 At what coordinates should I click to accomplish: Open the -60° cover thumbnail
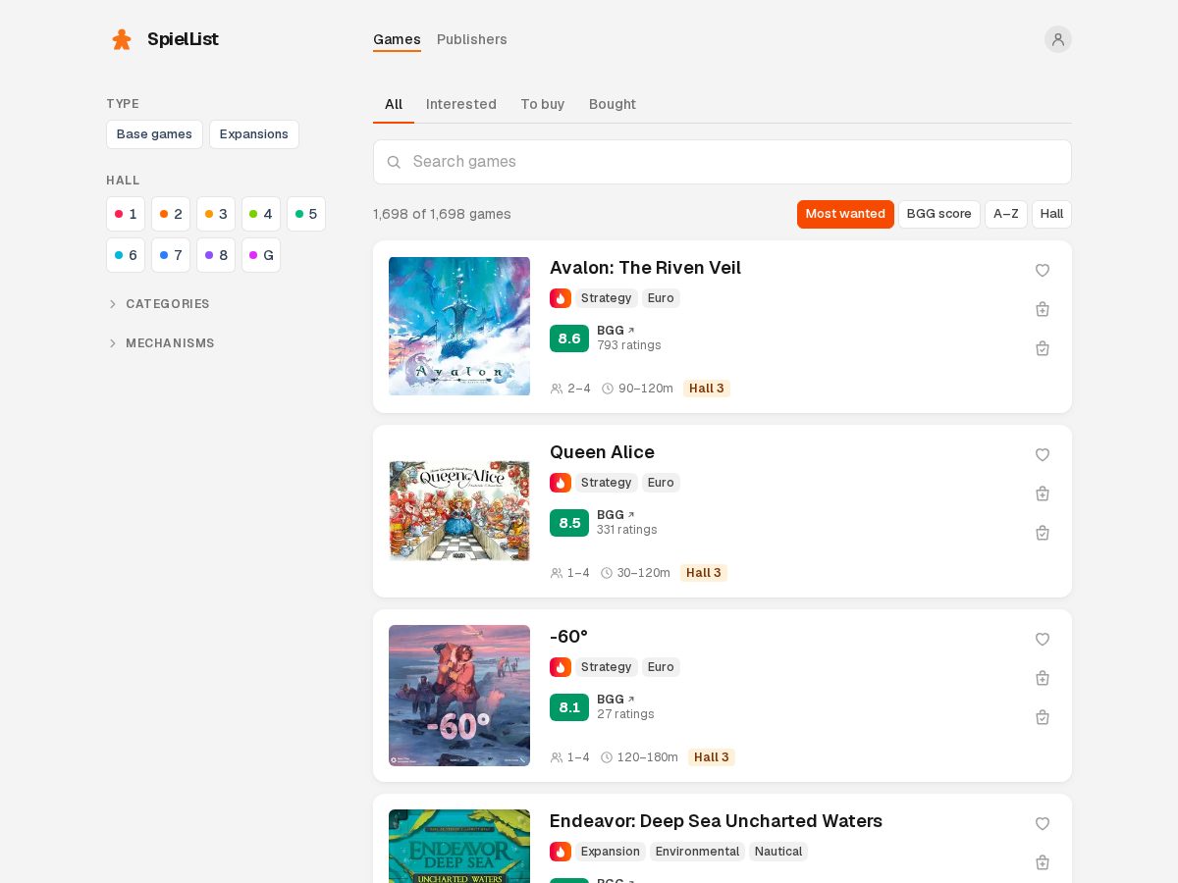pos(459,696)
